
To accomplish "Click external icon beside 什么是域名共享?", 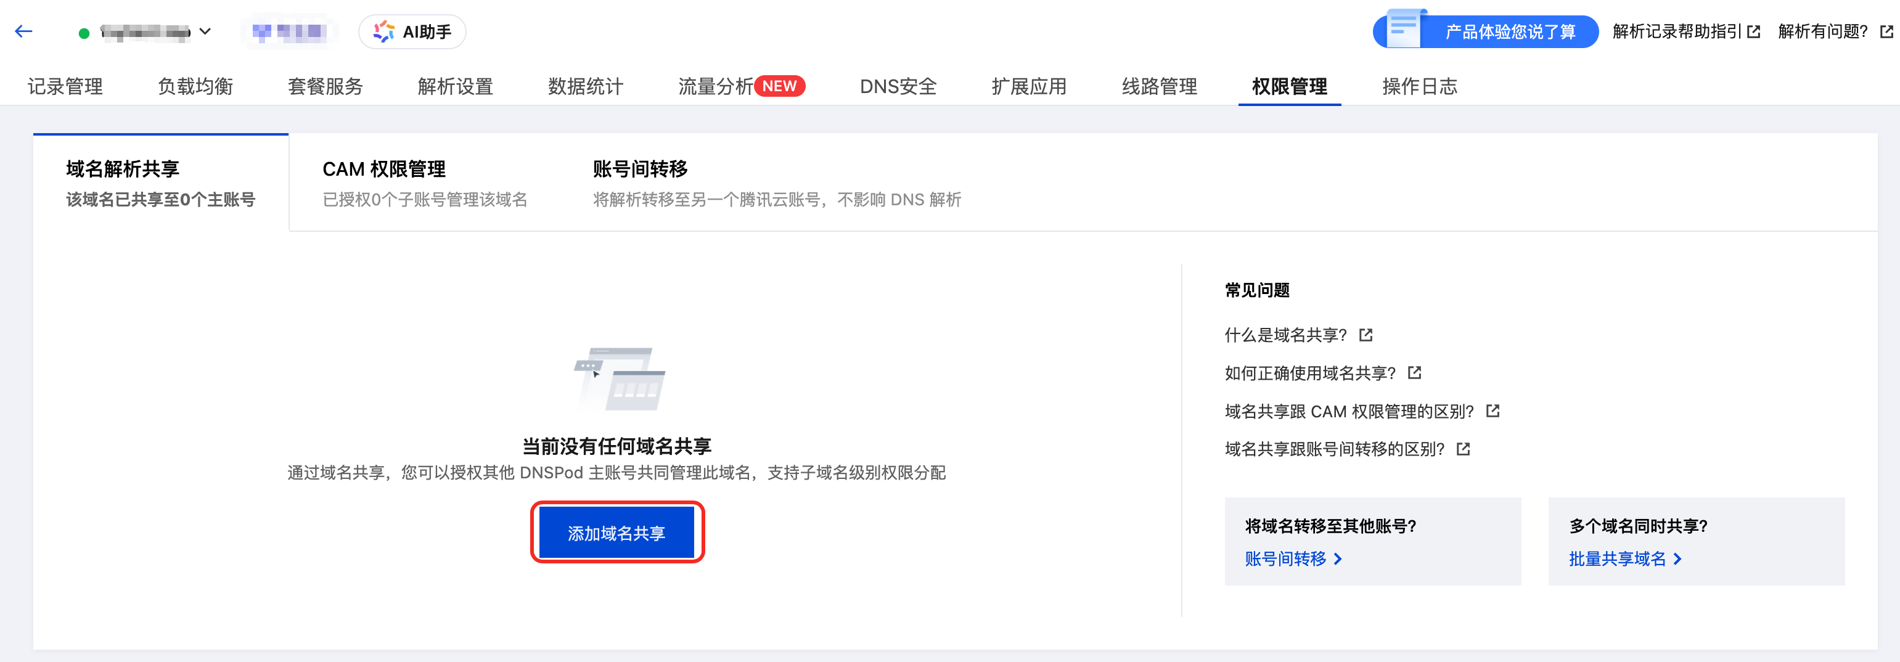I will (x=1366, y=335).
